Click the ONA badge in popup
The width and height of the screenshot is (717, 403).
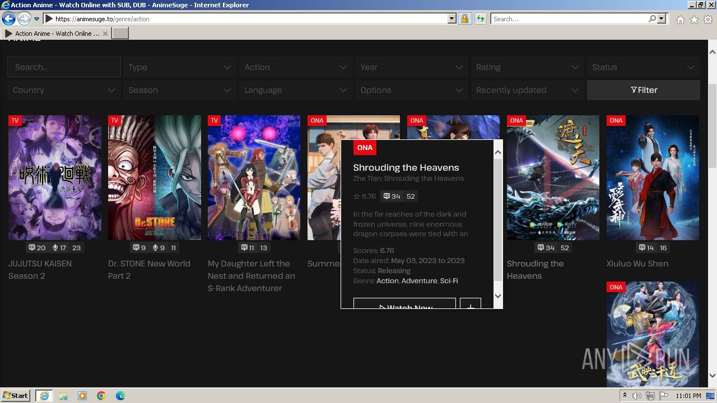tap(365, 148)
